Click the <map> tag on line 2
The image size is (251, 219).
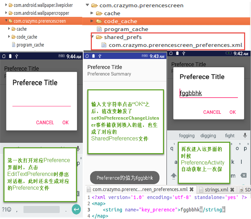(x=99, y=203)
